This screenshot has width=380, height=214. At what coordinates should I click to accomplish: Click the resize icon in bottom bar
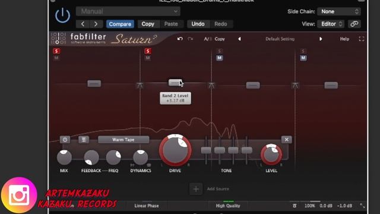362,206
